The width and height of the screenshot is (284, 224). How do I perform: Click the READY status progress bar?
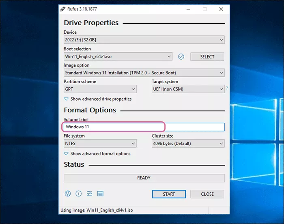pyautogui.click(x=144, y=178)
